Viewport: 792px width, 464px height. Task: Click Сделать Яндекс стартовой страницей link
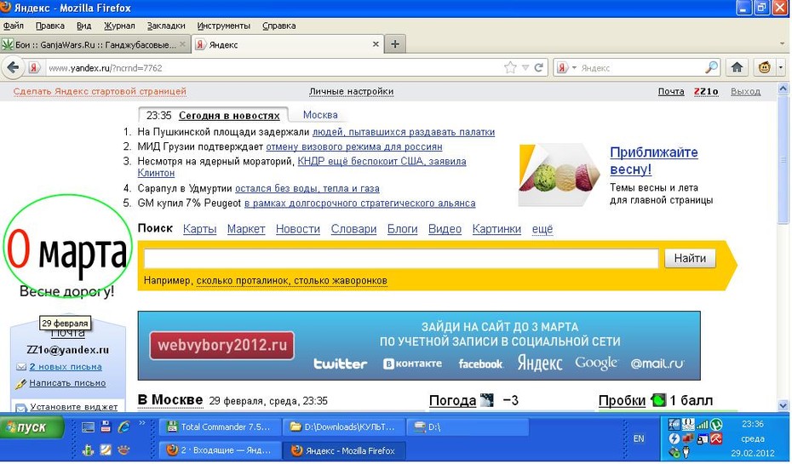[100, 91]
